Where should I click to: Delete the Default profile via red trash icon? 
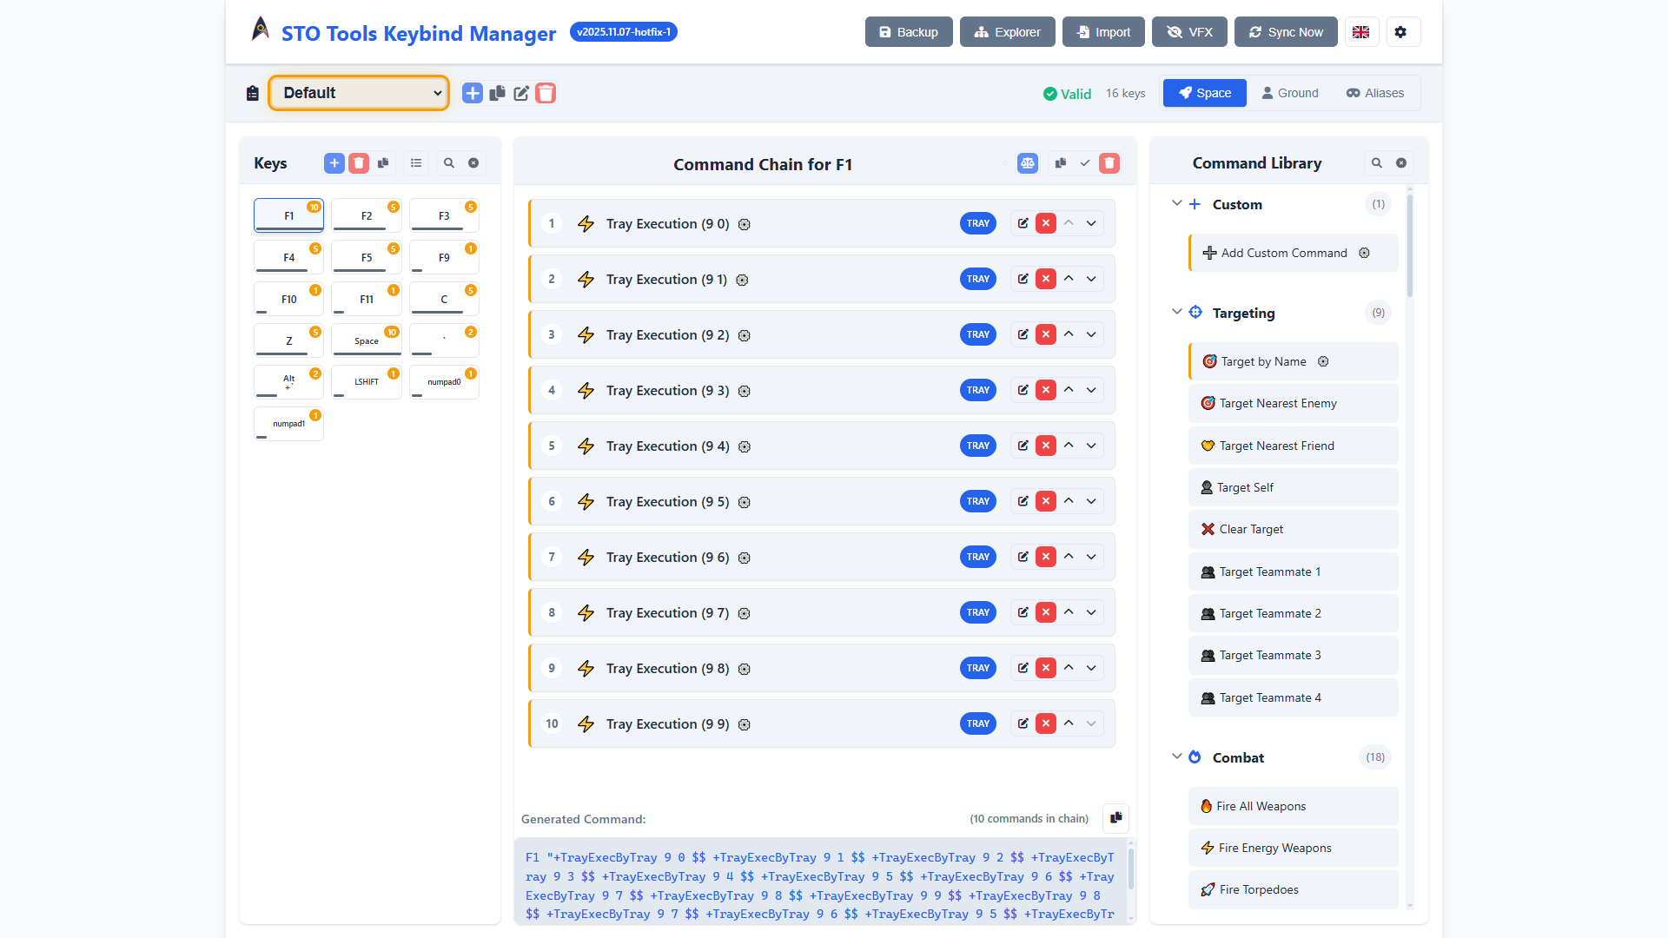point(545,93)
